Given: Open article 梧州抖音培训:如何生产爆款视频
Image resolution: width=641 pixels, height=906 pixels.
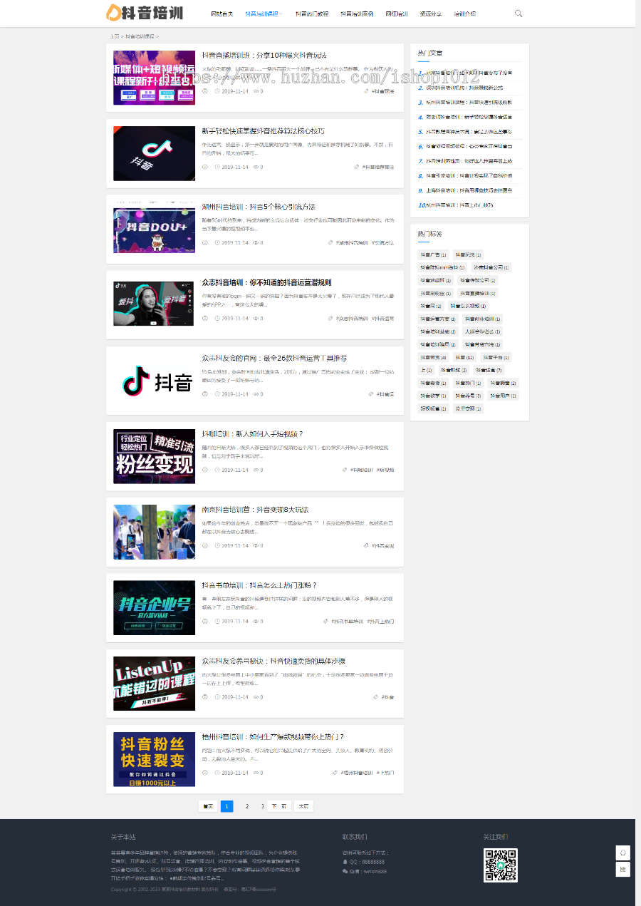Looking at the screenshot, I should [x=273, y=736].
